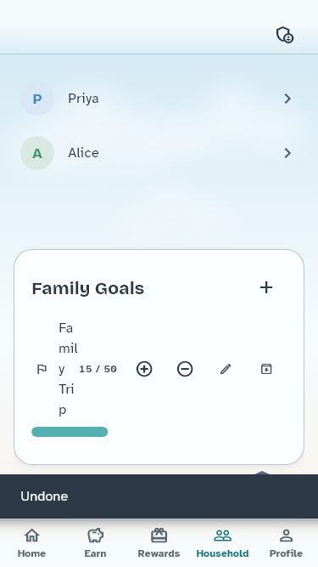The height and width of the screenshot is (567, 318).
Task: Expand Priya's chevron arrow
Action: pyautogui.click(x=287, y=99)
